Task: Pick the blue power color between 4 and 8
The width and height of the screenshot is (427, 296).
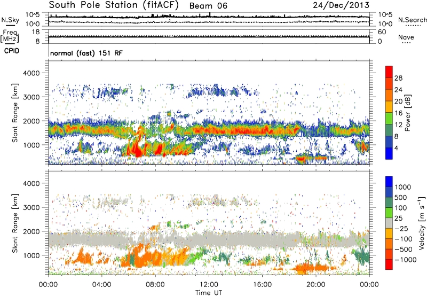Action: point(389,142)
